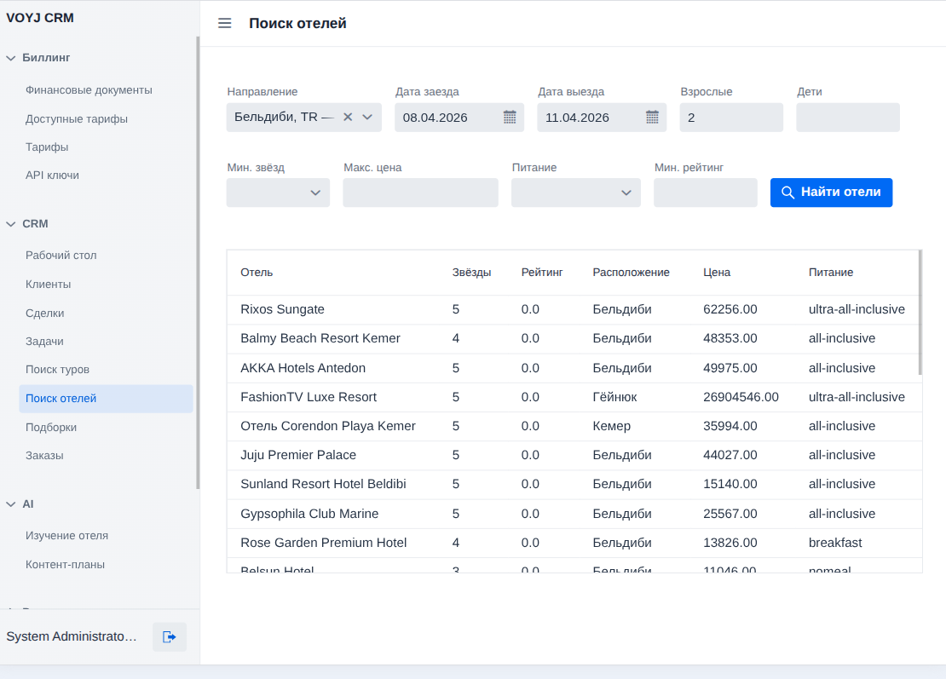The height and width of the screenshot is (679, 946).
Task: Open the Питание dropdown
Action: click(x=627, y=193)
